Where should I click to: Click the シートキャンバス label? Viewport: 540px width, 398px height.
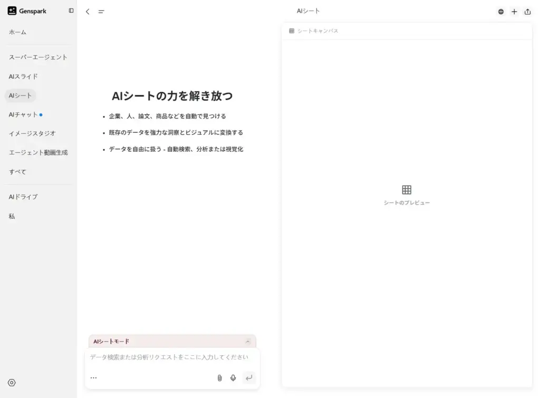pyautogui.click(x=317, y=31)
